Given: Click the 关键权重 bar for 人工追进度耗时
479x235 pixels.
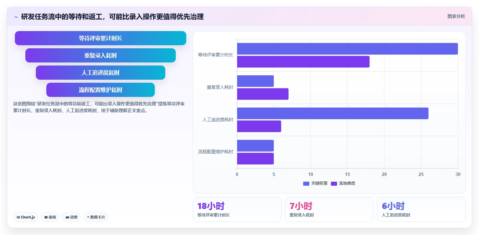Looking at the screenshot, I should click(x=333, y=113).
